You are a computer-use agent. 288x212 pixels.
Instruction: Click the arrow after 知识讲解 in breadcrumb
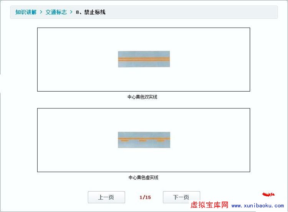point(41,12)
